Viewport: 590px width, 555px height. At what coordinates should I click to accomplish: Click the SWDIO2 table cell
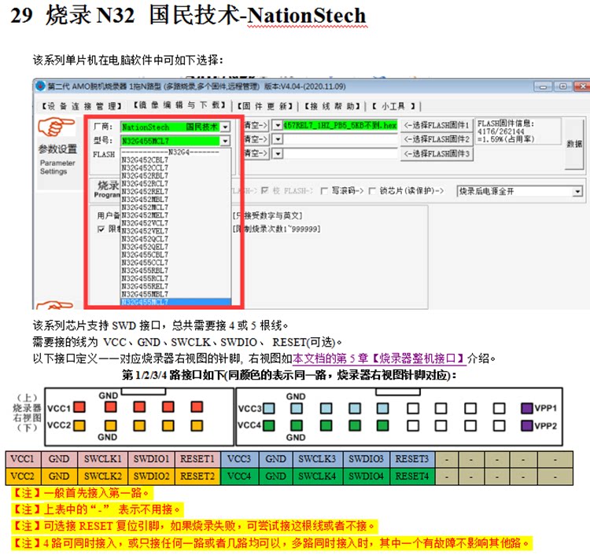point(151,476)
